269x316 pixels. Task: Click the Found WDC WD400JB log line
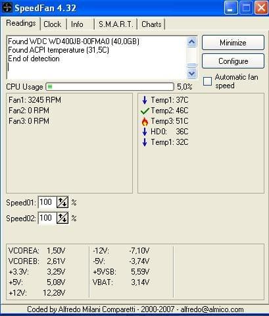74,41
